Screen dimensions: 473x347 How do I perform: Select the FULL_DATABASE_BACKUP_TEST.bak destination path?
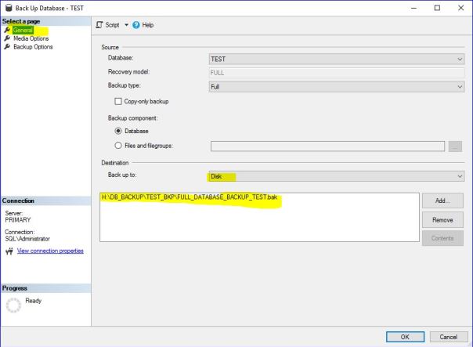point(190,197)
